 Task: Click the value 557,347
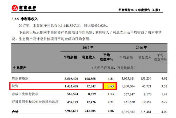tap(129, 94)
